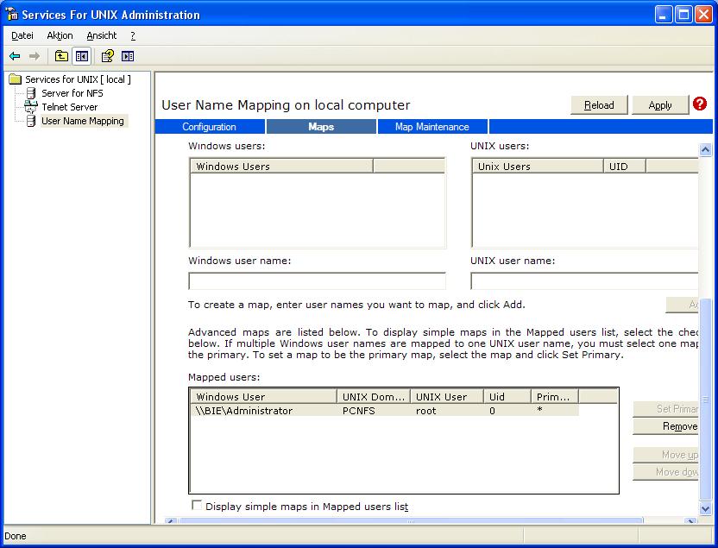Maximize the Services For UNIX Administration window
718x548 pixels.
[x=683, y=14]
